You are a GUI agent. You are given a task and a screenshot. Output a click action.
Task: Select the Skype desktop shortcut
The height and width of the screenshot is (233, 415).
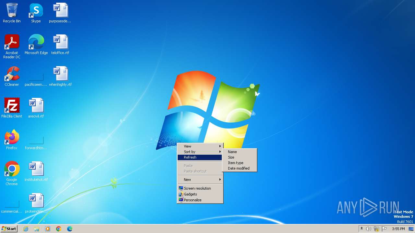point(36,13)
